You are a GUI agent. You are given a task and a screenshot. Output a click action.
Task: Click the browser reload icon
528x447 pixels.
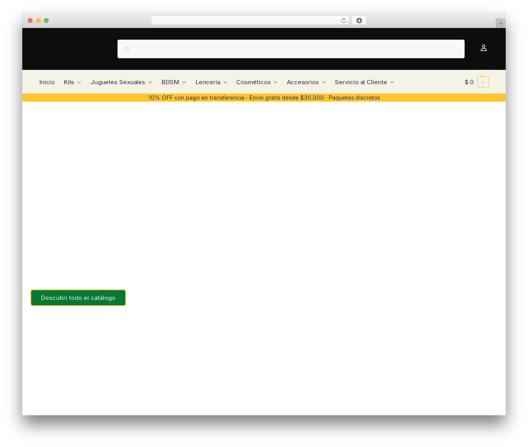pos(343,21)
